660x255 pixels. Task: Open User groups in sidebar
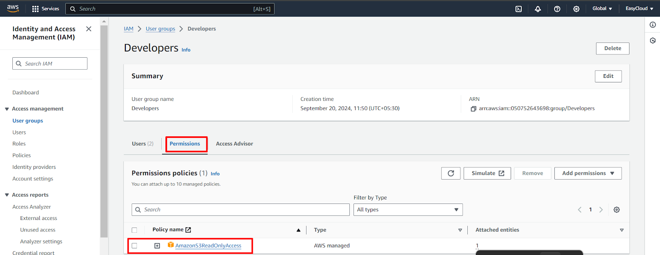click(x=28, y=121)
